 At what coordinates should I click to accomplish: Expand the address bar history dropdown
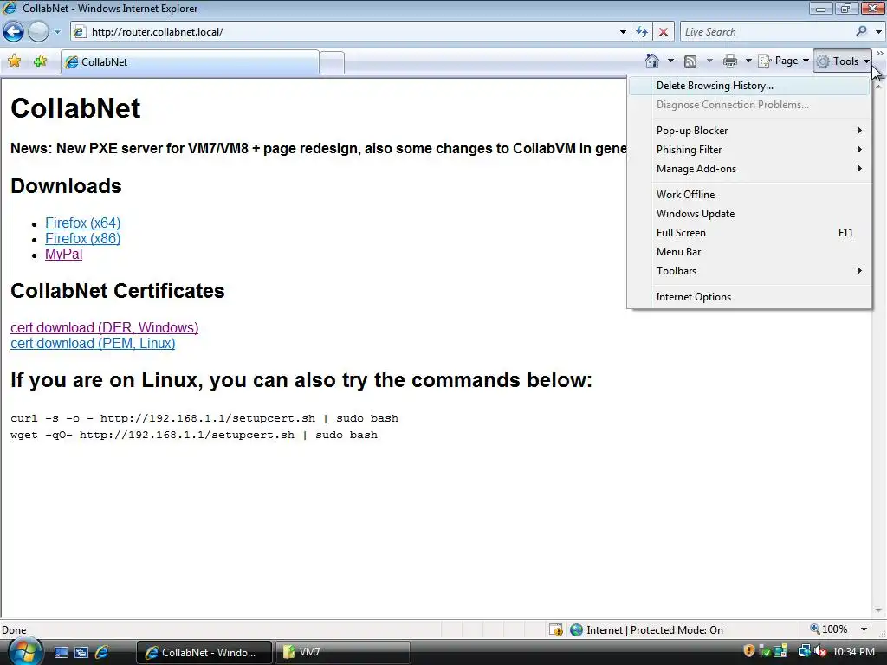(623, 32)
